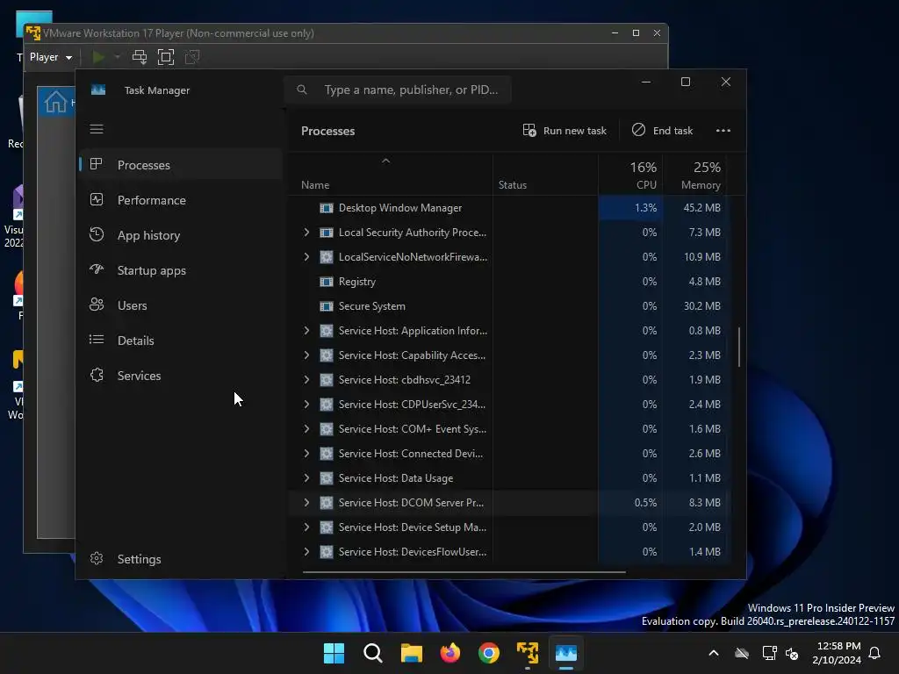Launch Firefox from the taskbar

pos(450,653)
